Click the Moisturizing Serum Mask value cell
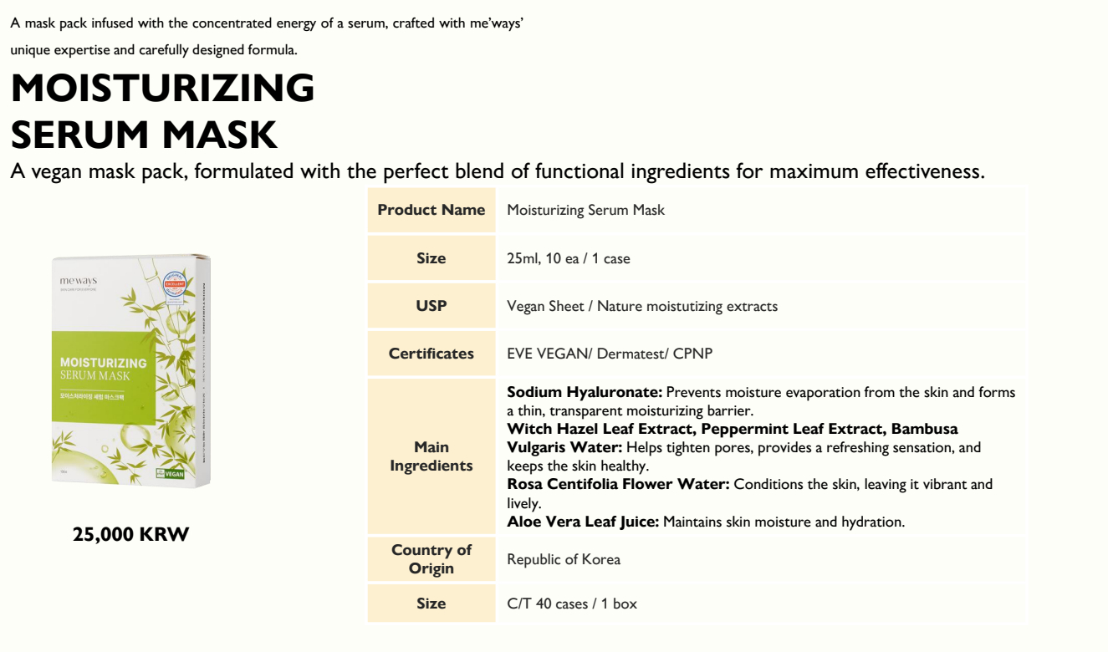This screenshot has width=1108, height=652. [x=585, y=211]
